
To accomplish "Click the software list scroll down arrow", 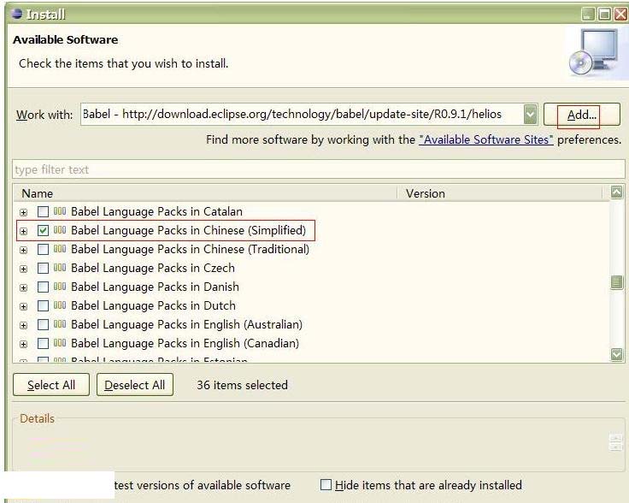I will pyautogui.click(x=616, y=354).
